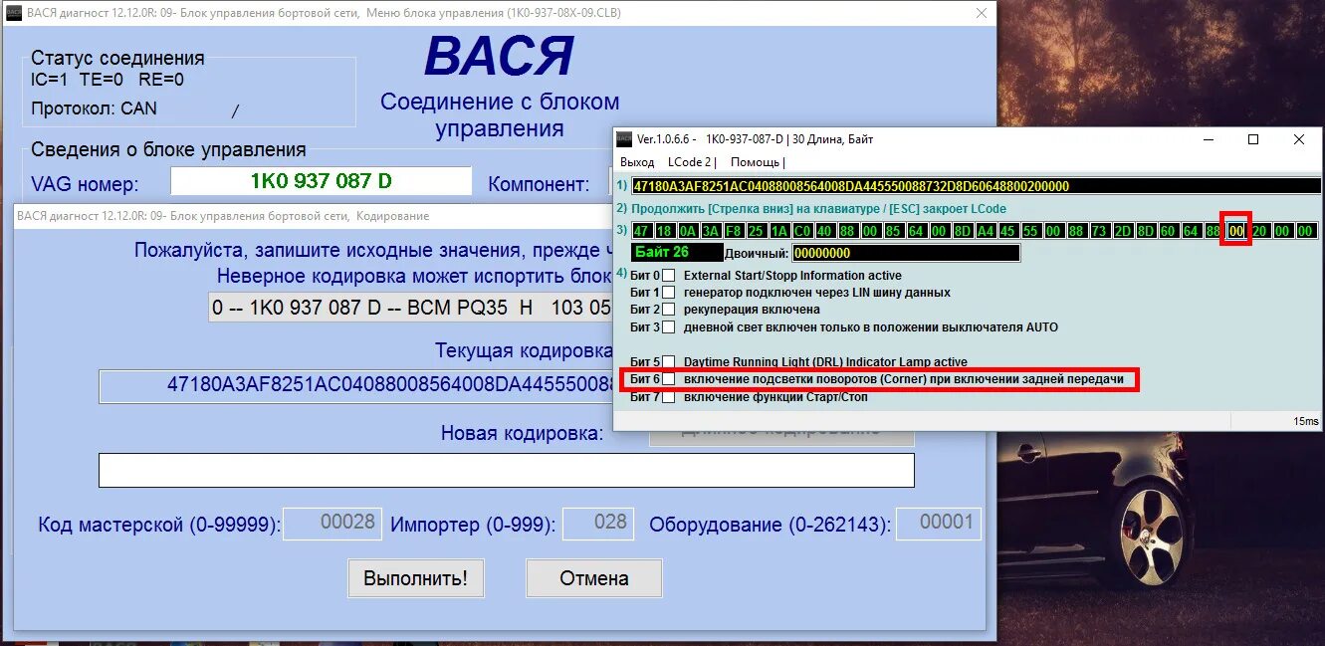Select byte cell 73 in byte row
Viewport: 1325px width, 646px height.
pos(1099,231)
